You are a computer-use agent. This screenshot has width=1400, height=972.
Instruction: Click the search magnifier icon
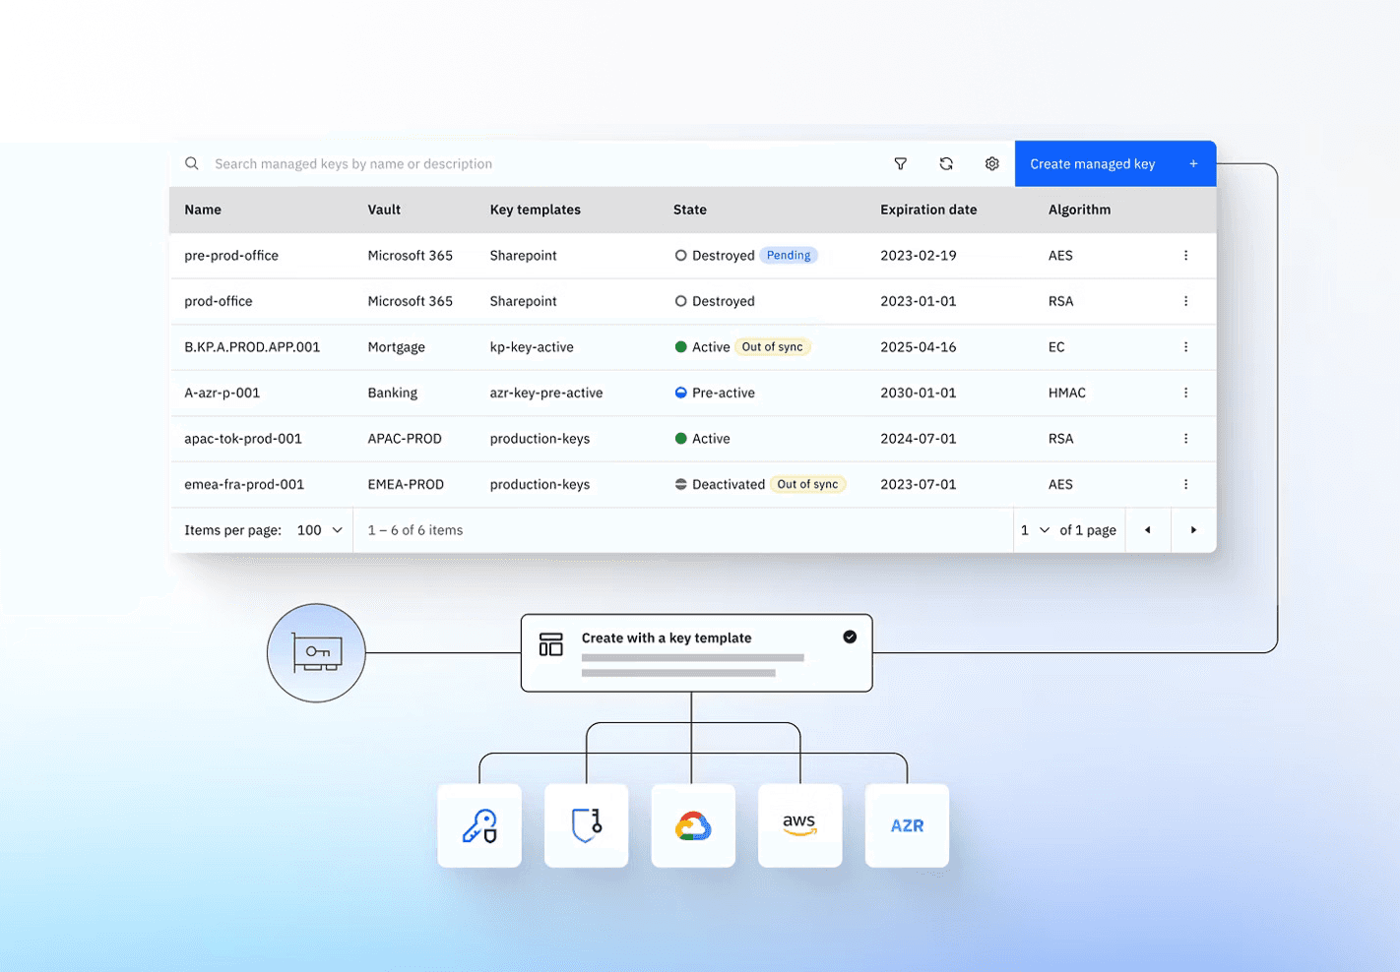coord(191,163)
